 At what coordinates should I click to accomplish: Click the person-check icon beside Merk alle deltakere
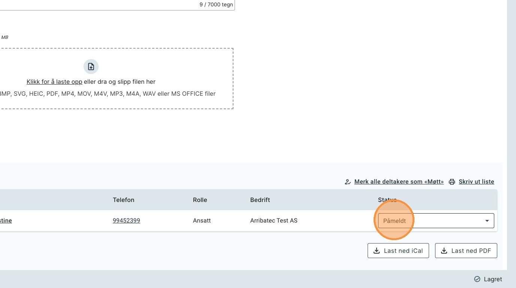tap(348, 182)
